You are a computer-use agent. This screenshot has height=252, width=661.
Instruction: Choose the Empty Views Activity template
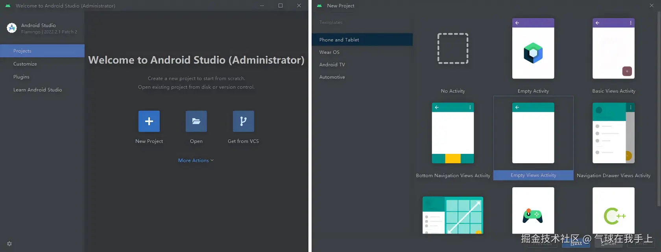[x=533, y=138]
